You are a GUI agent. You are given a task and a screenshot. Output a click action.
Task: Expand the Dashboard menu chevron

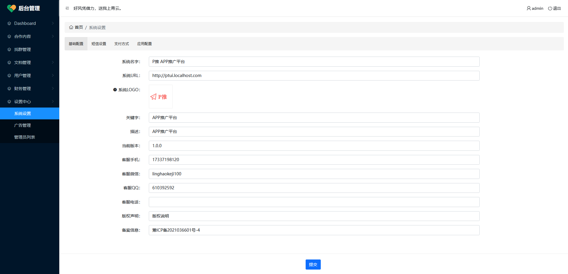(53, 23)
